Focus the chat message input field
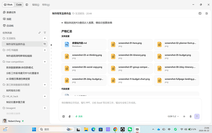This screenshot has height=133, width=212. click(x=130, y=106)
